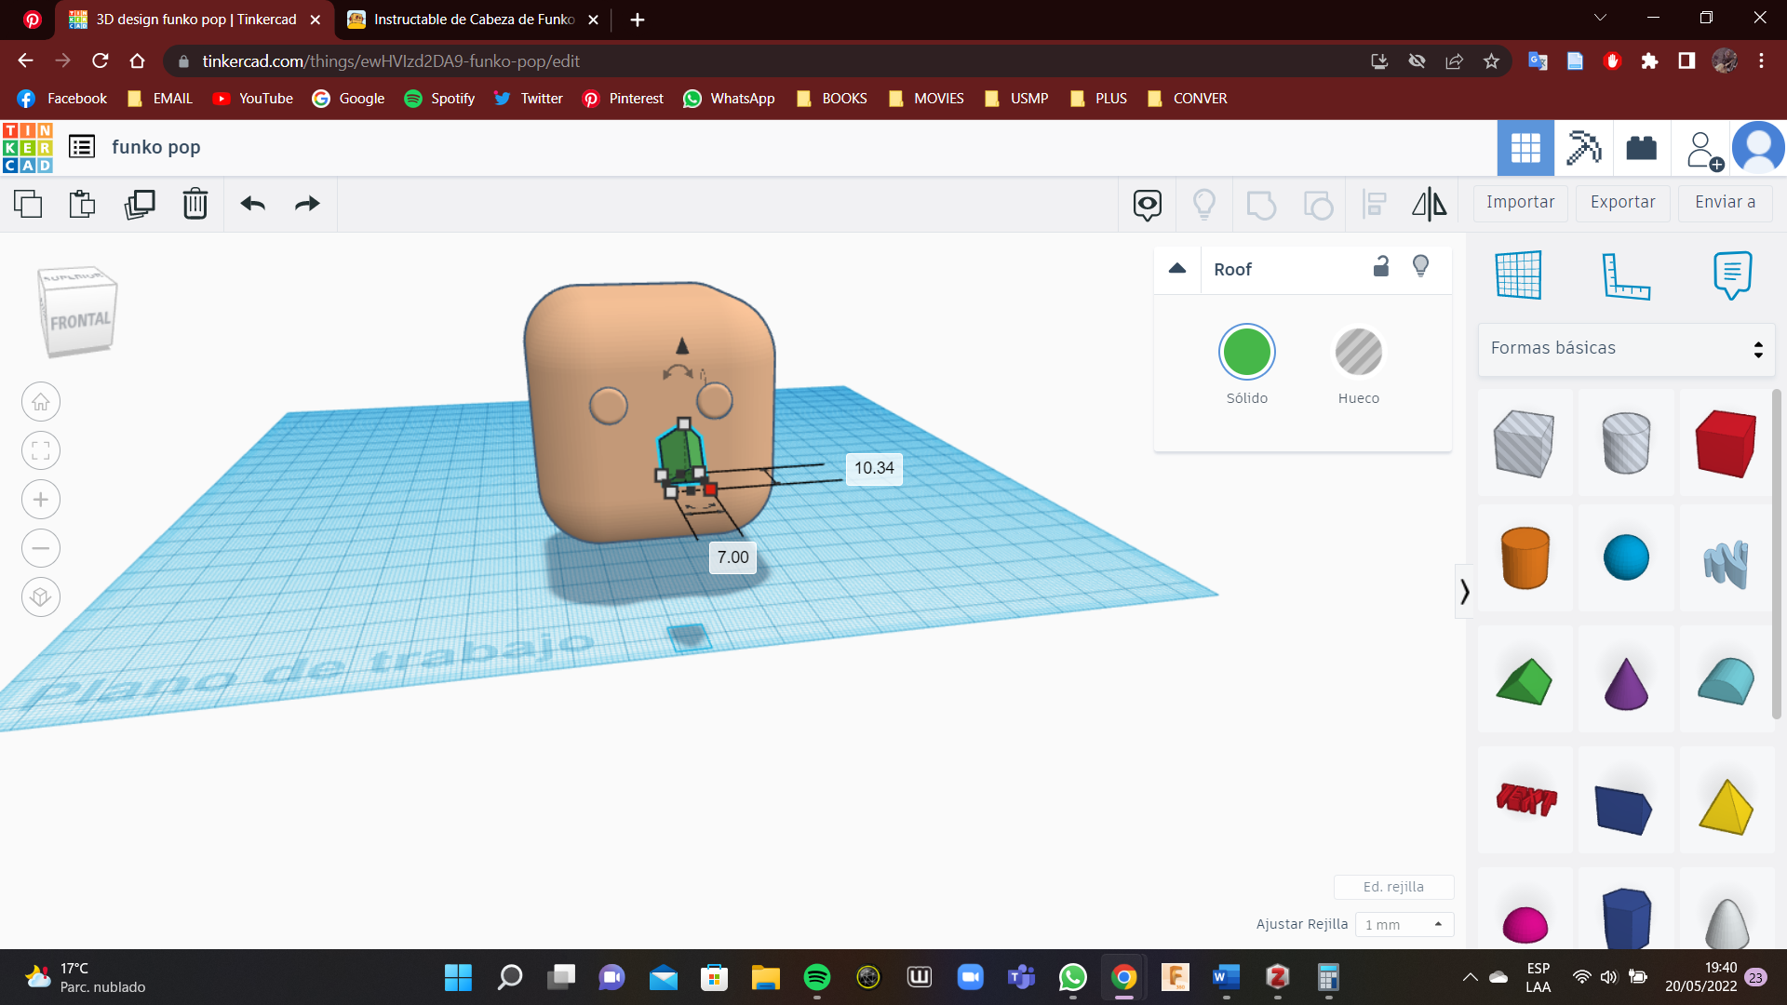The image size is (1787, 1005).
Task: Open the designs list menu icon
Action: [x=82, y=147]
